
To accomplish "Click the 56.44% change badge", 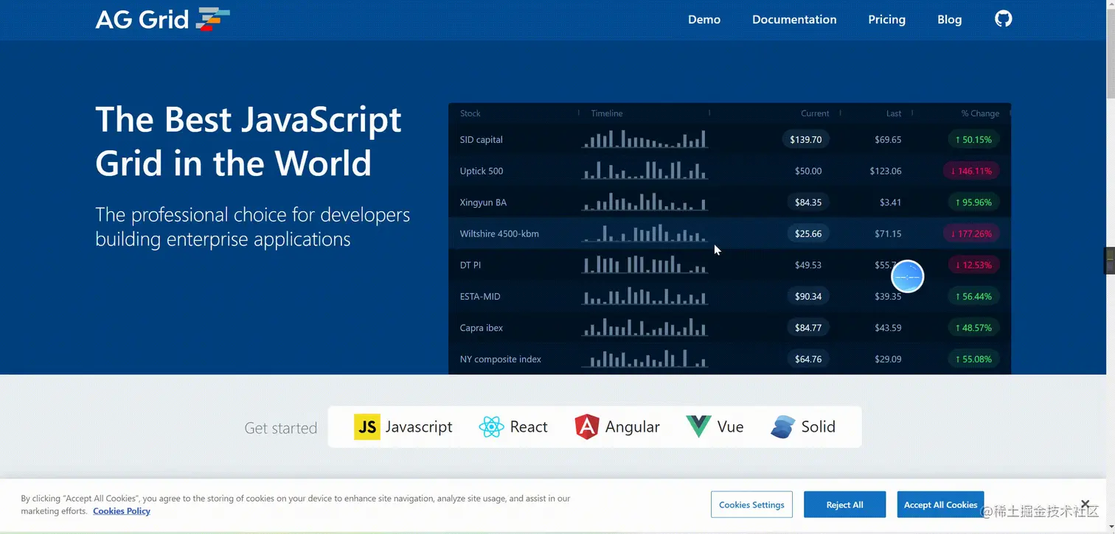I will coord(973,296).
